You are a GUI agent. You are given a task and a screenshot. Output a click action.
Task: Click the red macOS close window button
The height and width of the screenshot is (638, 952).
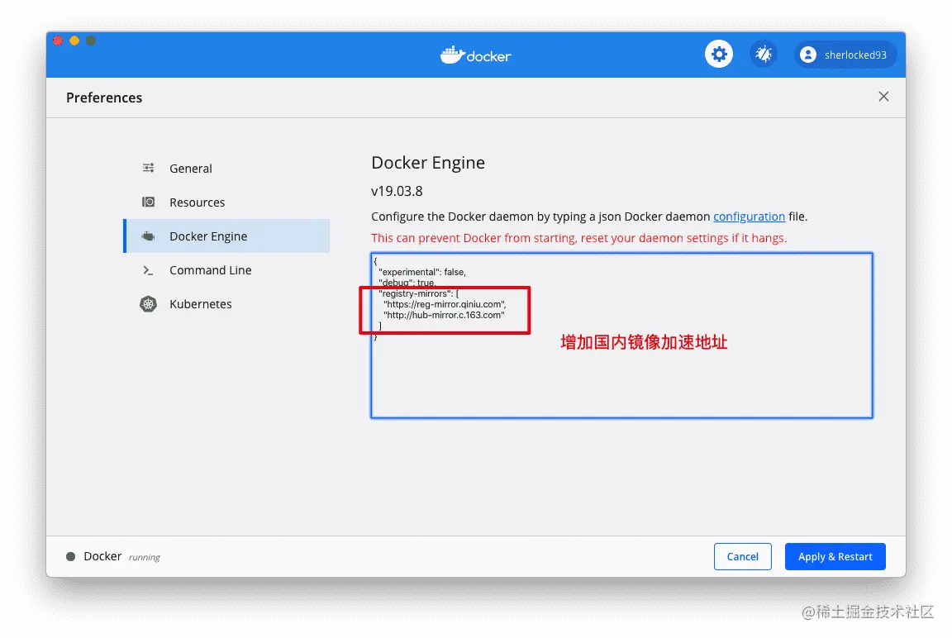tap(58, 40)
